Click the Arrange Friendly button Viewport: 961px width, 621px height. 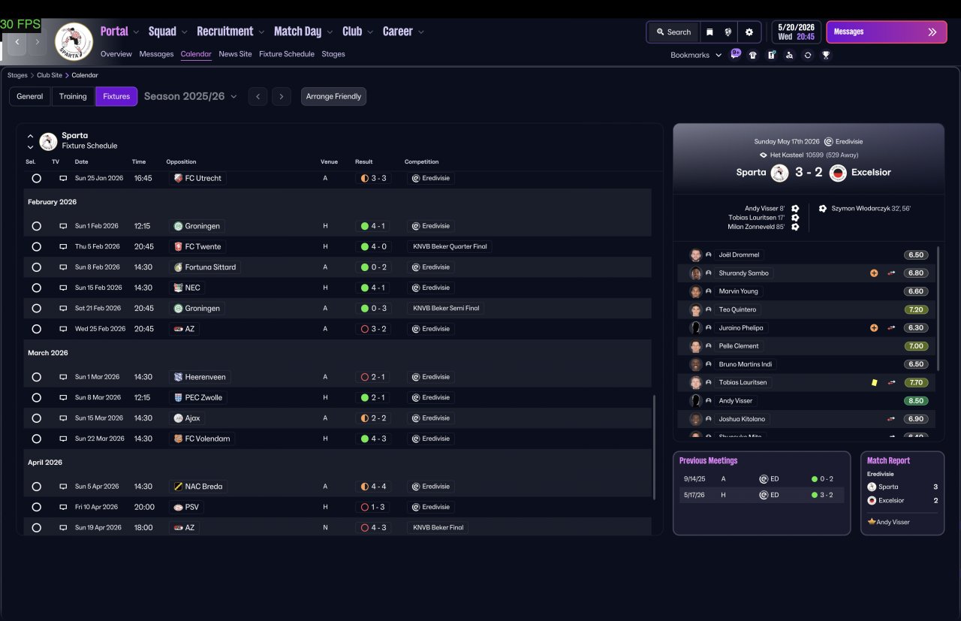point(333,97)
